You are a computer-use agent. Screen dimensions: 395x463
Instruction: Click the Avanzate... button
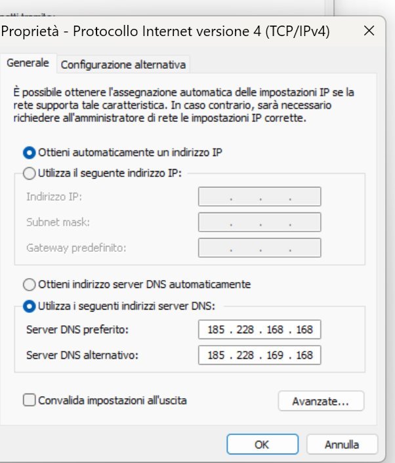point(320,400)
